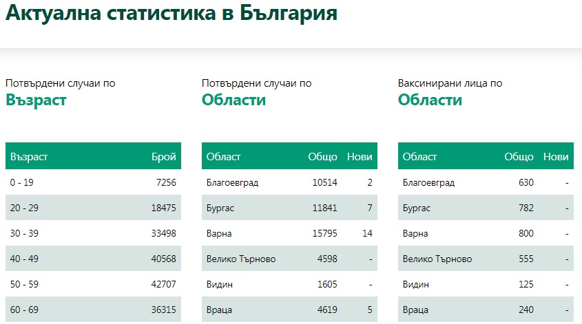Click Благоевград in vaccinated table
582x324 pixels.
pyautogui.click(x=428, y=183)
